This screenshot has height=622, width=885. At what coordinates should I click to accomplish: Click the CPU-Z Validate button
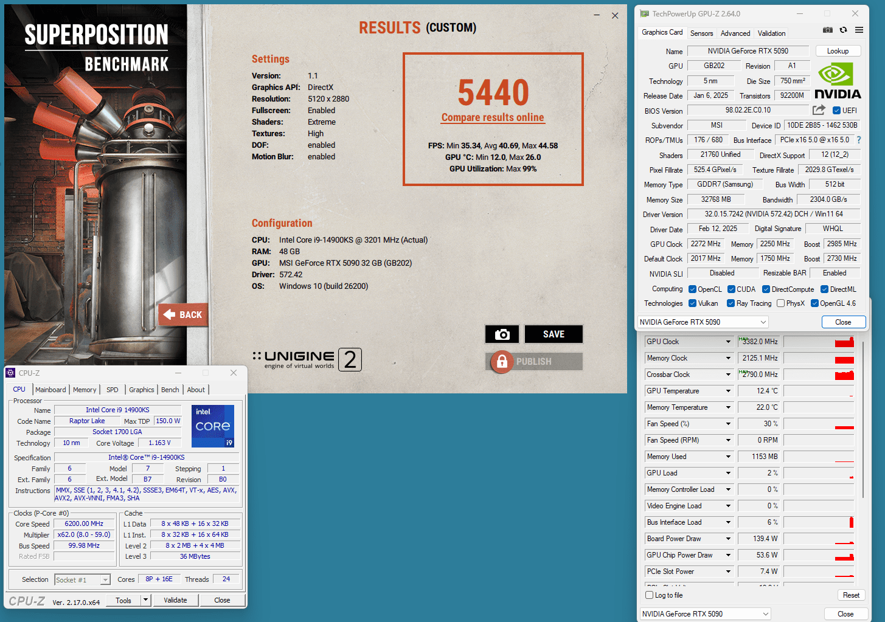(x=175, y=600)
